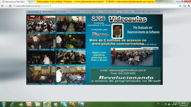Click the Revolucionando slogan text
Image resolution: width=191 pixels, height=107 pixels.
coord(126,78)
